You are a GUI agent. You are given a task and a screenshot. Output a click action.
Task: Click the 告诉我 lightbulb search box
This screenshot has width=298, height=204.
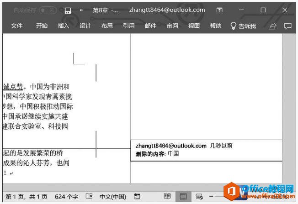243,26
